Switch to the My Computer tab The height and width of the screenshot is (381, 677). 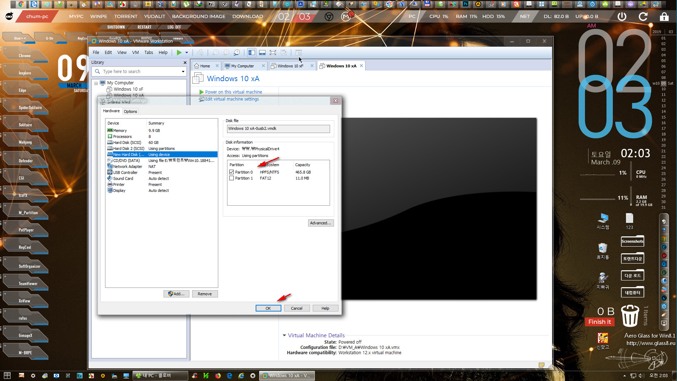pos(243,66)
